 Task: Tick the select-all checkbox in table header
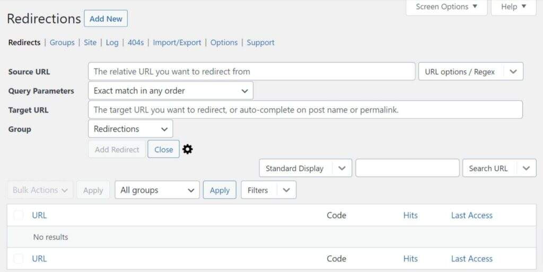(x=19, y=215)
